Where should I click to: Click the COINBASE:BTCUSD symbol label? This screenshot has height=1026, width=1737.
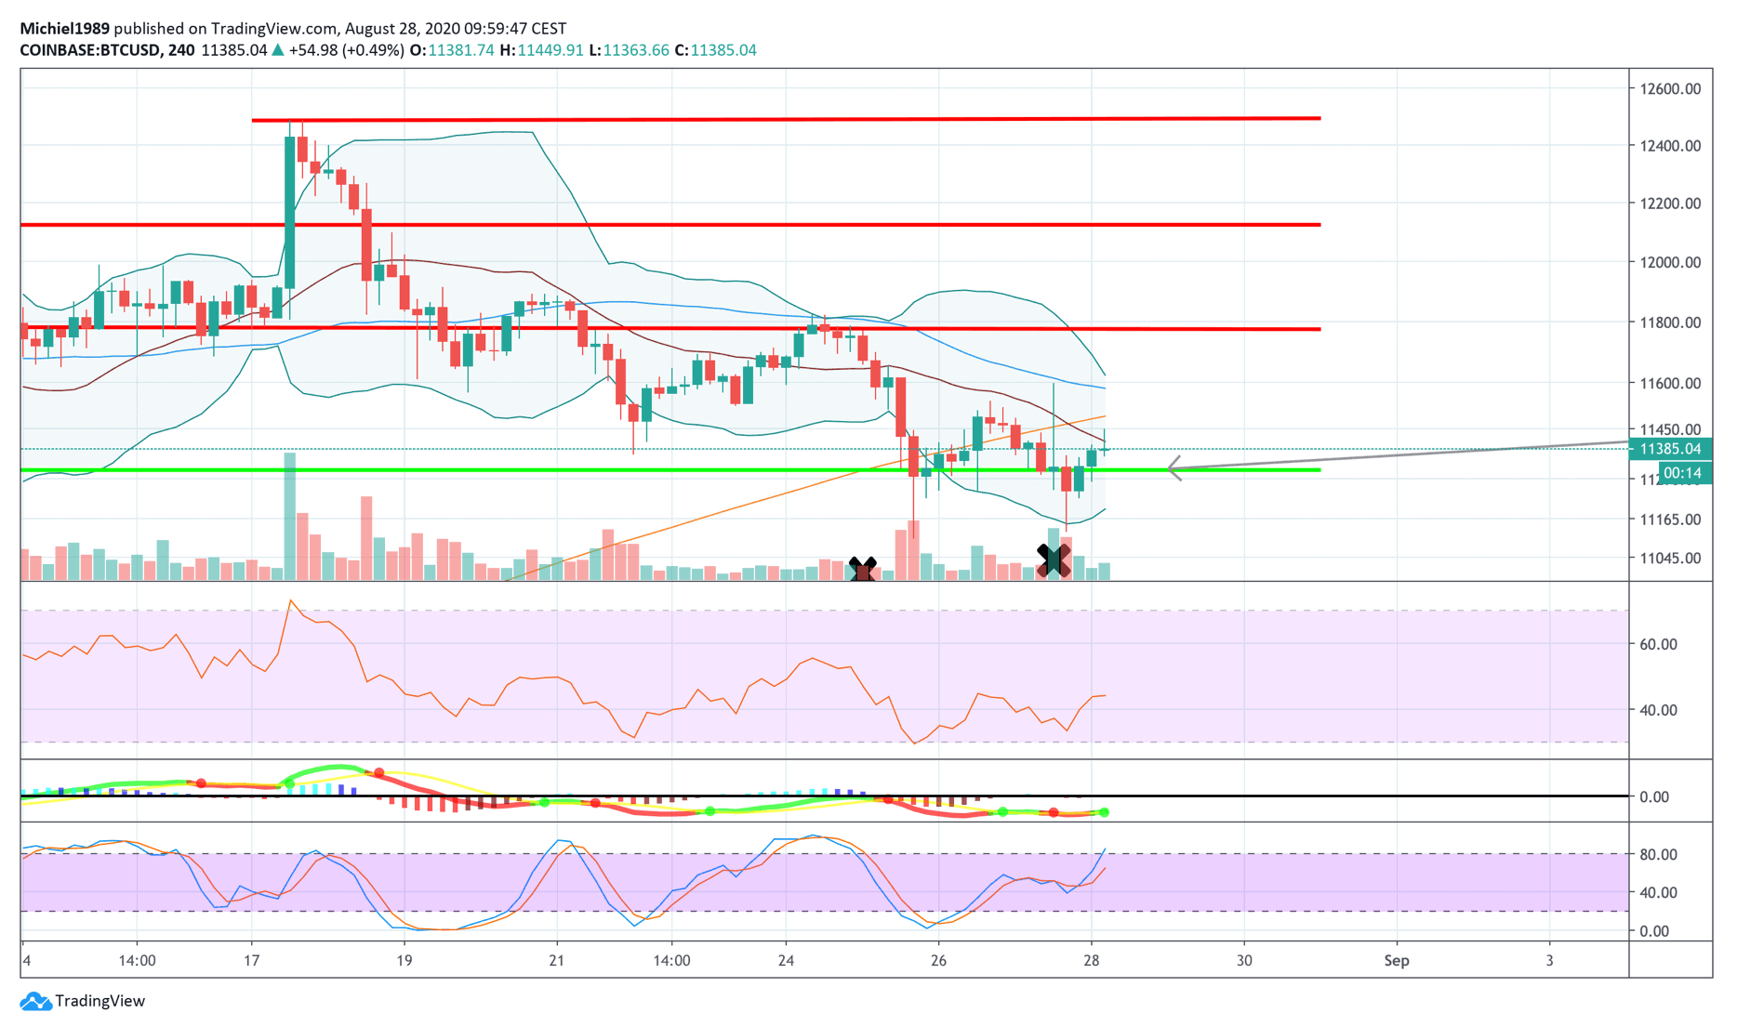tap(89, 50)
